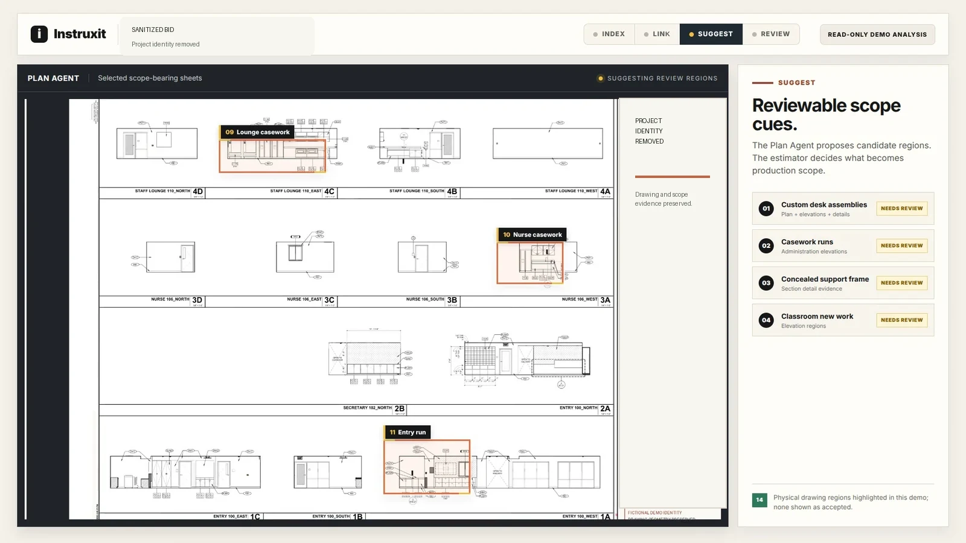Click NEEDS REVIEW tag on Classroom new work
The height and width of the screenshot is (543, 966).
coord(901,320)
